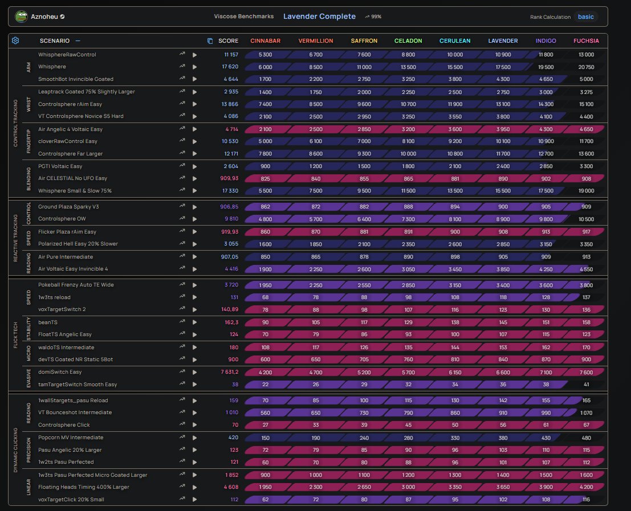This screenshot has width=631, height=511.
Task: Toggle the basic rank calculation button
Action: click(585, 17)
